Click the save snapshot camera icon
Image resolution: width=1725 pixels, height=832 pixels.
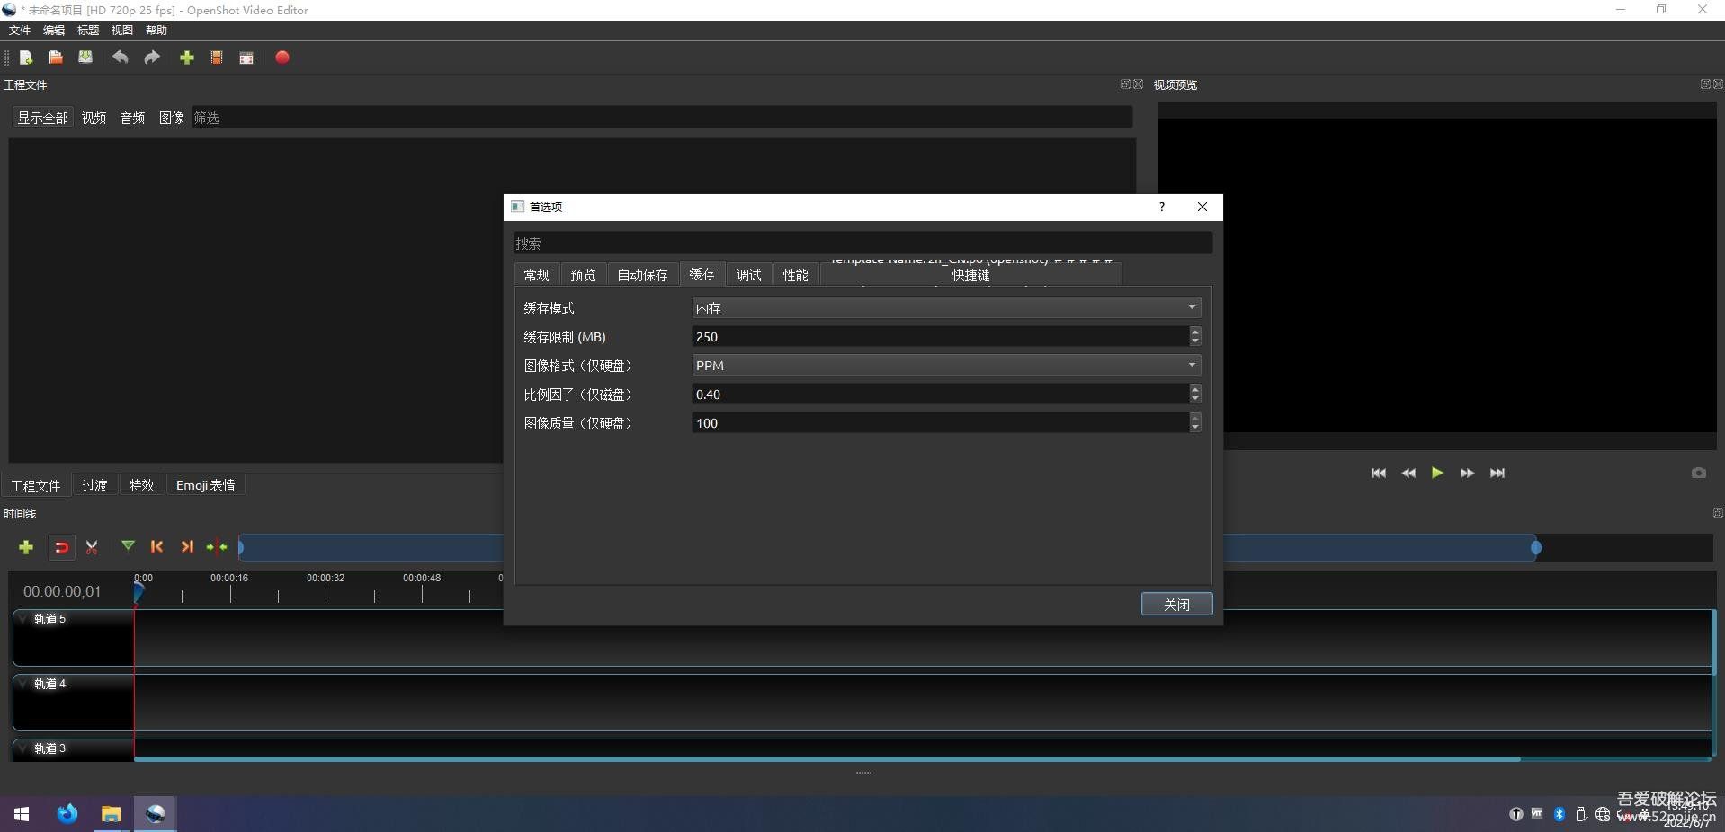pos(1698,473)
